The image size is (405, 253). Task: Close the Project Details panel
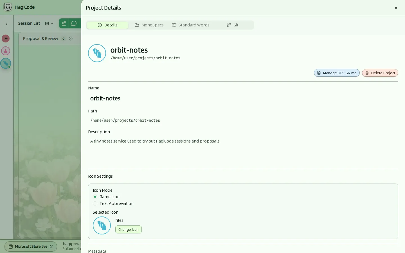[x=396, y=8]
